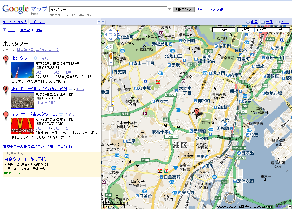The image size is (292, 209).
Task: Open 検索オプションを表示 link
Action: click(x=210, y=10)
